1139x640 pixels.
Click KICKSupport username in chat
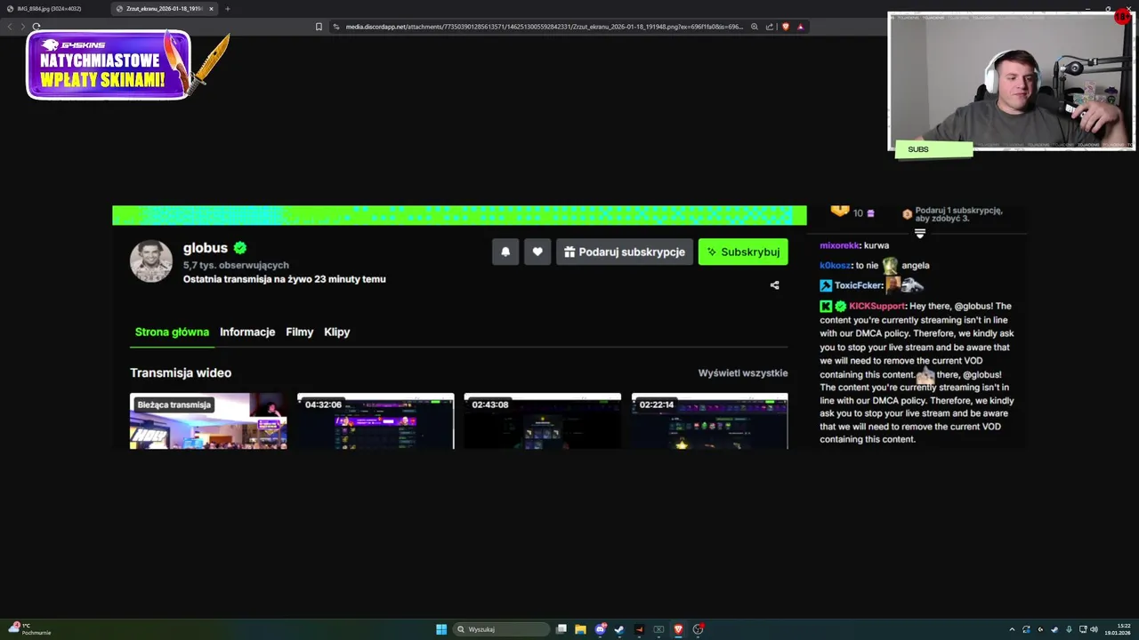[x=876, y=306]
